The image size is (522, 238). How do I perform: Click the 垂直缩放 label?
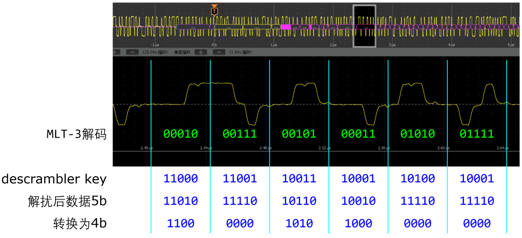click(x=182, y=52)
